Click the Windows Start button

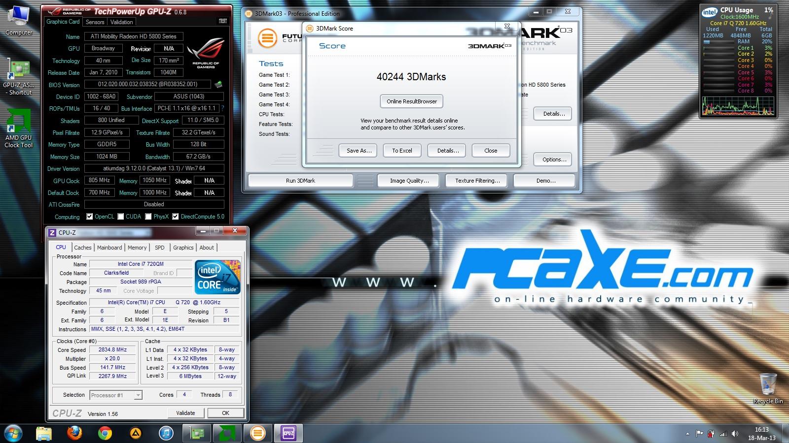12,433
